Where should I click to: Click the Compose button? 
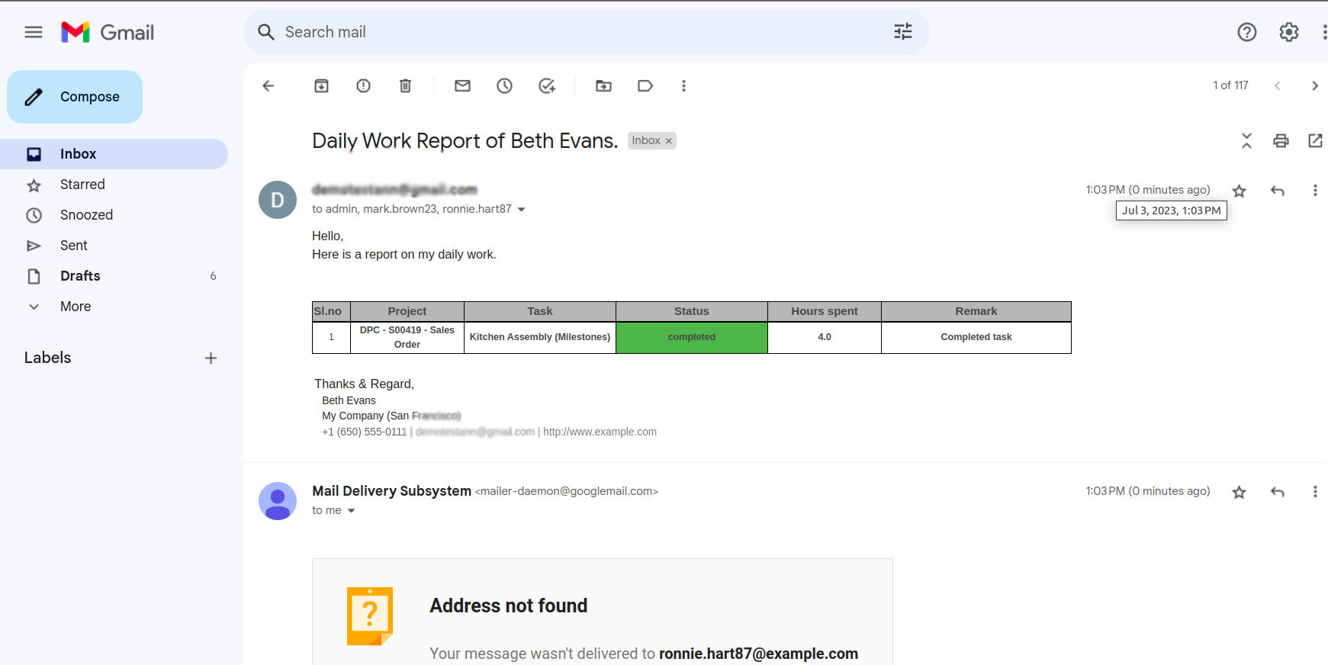click(x=75, y=97)
